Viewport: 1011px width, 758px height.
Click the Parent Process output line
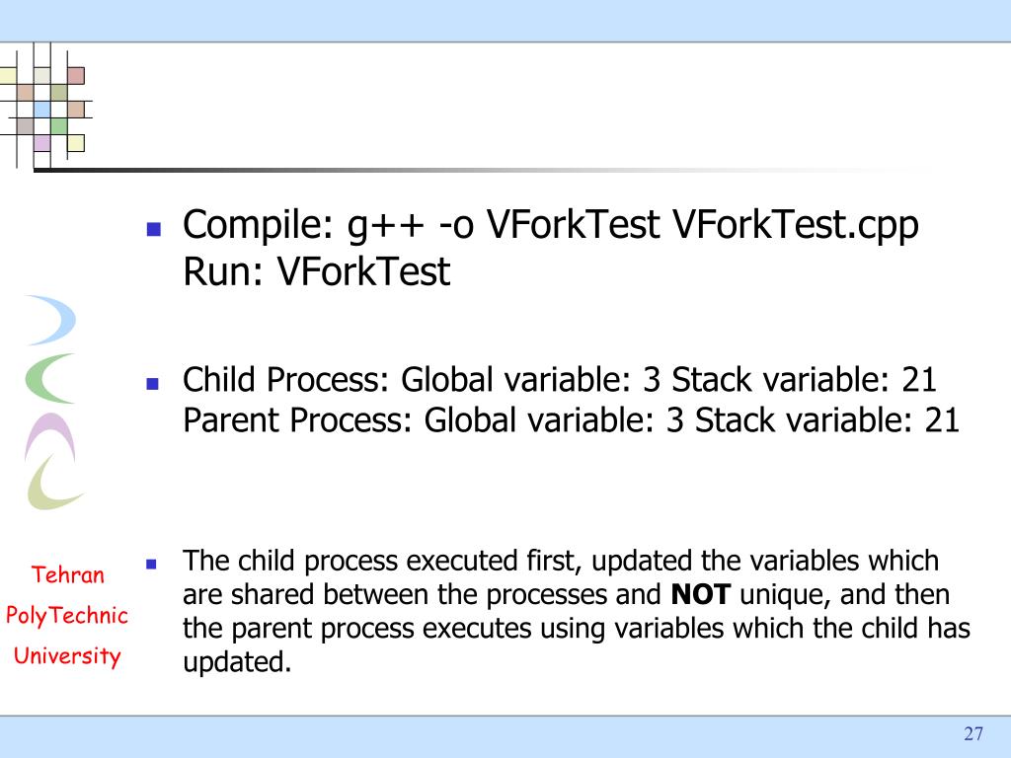click(572, 420)
